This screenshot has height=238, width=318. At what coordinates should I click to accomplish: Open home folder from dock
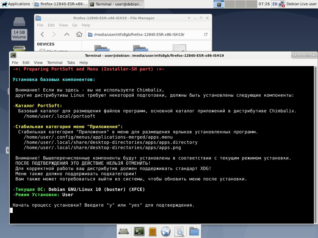(x=194, y=231)
